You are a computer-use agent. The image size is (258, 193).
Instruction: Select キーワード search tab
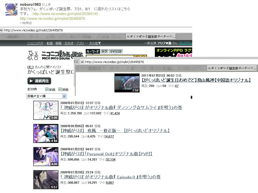coord(93,51)
